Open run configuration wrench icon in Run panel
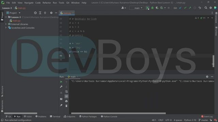 (x=61, y=87)
